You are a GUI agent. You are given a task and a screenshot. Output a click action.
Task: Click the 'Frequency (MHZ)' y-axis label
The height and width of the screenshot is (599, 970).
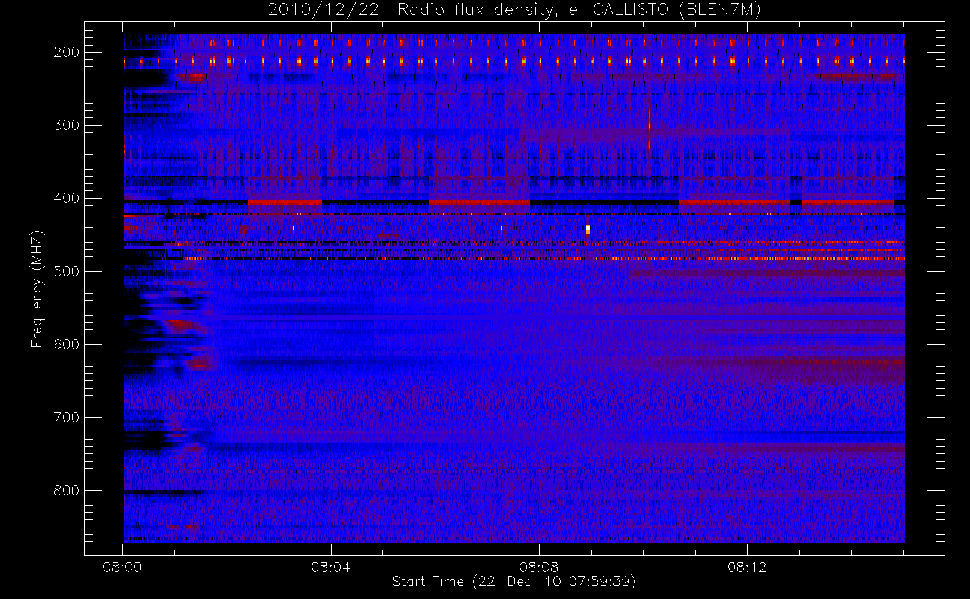click(x=37, y=289)
